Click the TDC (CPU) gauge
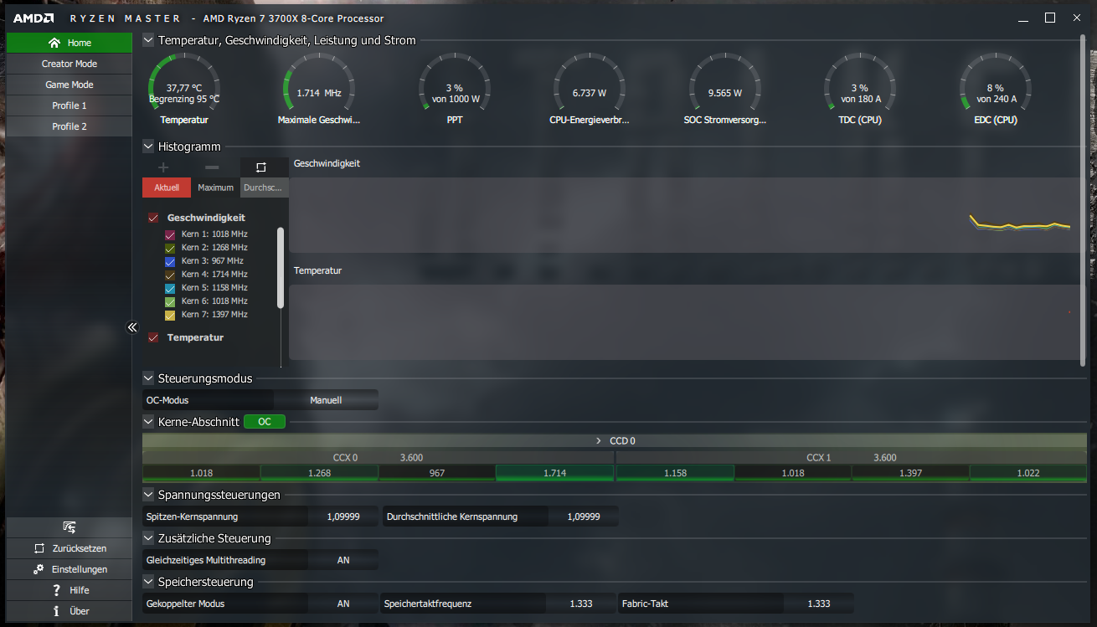1097x627 pixels. (860, 89)
